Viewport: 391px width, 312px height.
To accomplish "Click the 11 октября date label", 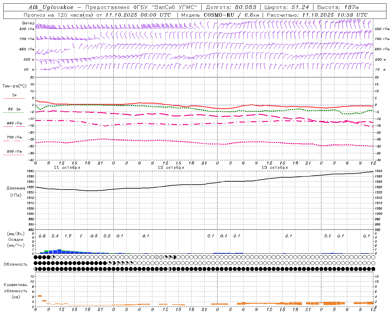I will coord(67,168).
